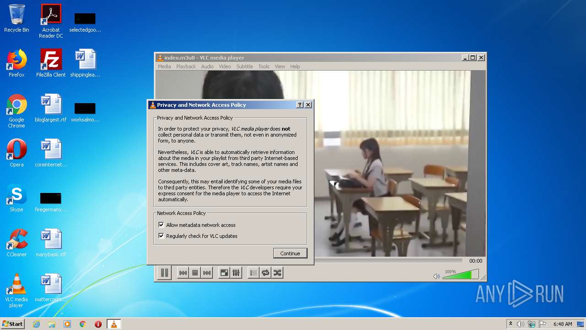586x330 pixels.
Task: Maximize the VLC media player window
Action: pos(473,58)
